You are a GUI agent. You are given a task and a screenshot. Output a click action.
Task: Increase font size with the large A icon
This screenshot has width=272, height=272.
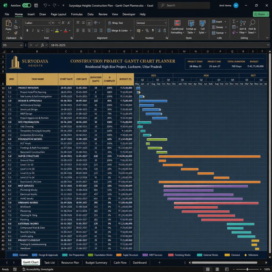tap(63, 23)
